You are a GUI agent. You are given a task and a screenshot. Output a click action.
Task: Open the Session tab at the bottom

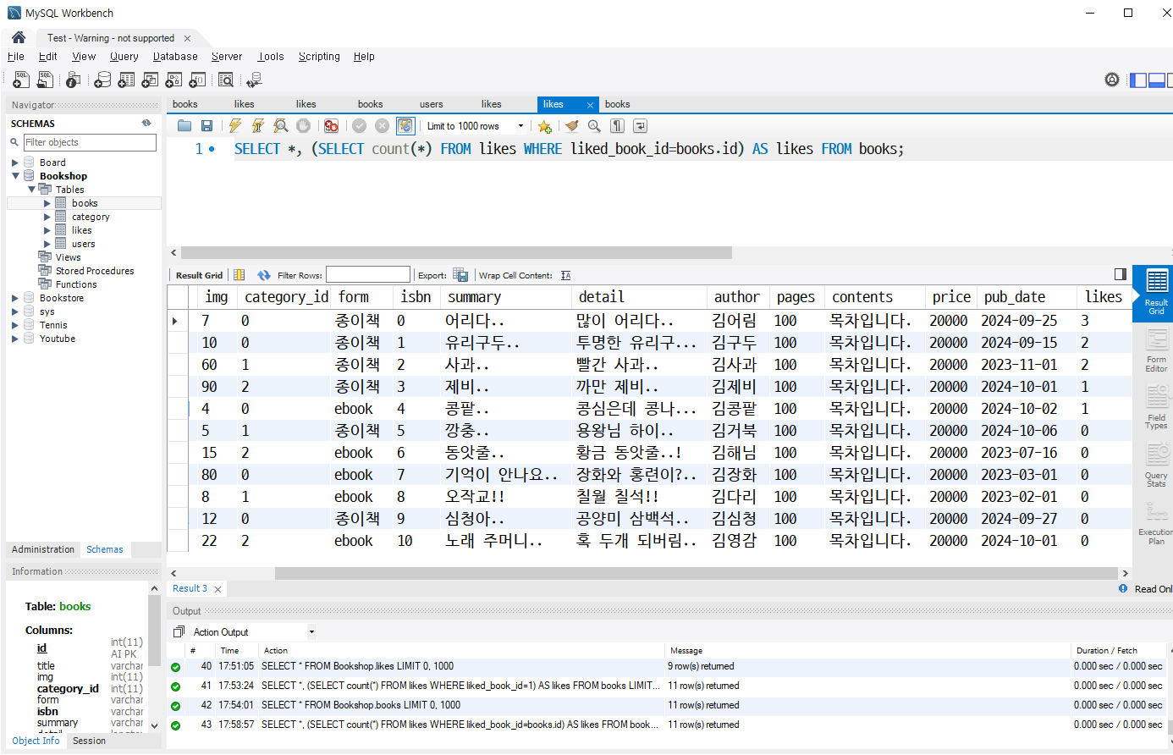coord(89,741)
